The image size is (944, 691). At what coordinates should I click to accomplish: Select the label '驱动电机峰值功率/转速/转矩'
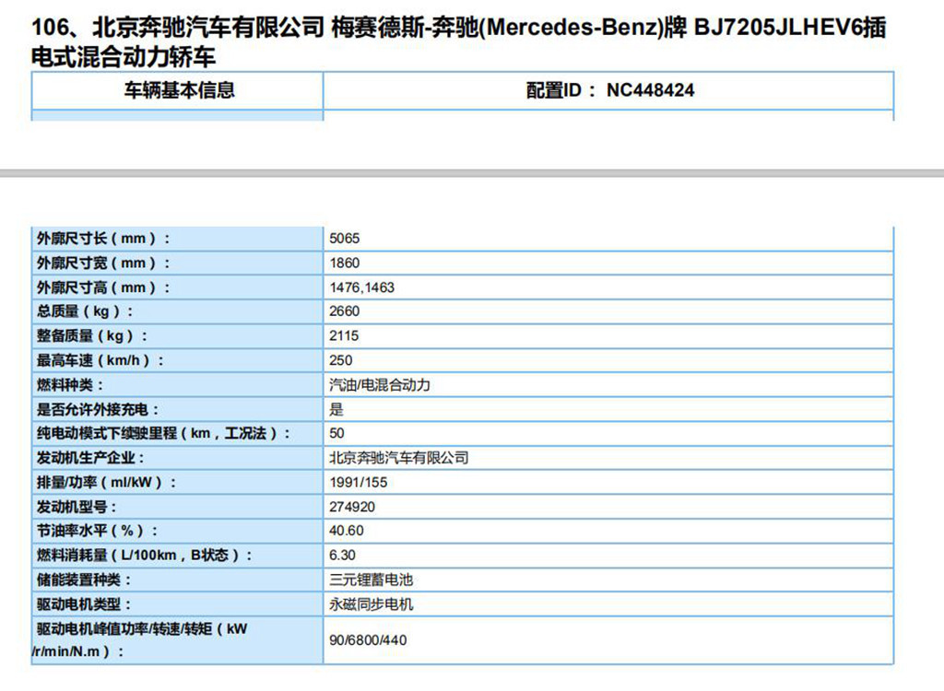click(x=124, y=629)
